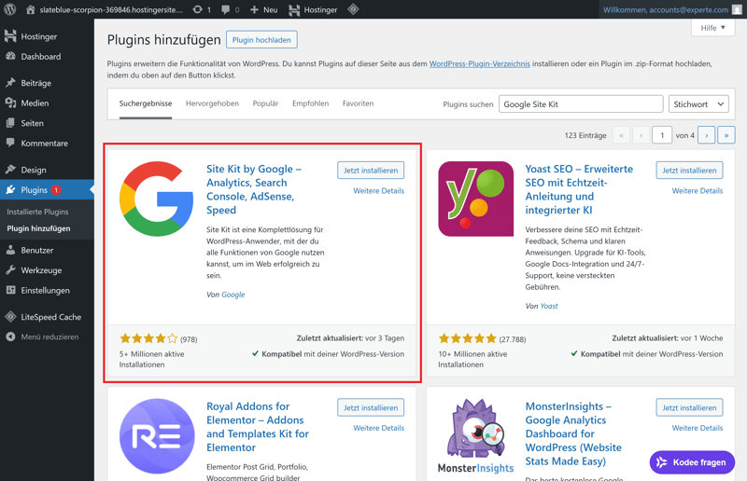This screenshot has width=747, height=481.
Task: Open the Kodee fragen chat button
Action: pyautogui.click(x=692, y=461)
